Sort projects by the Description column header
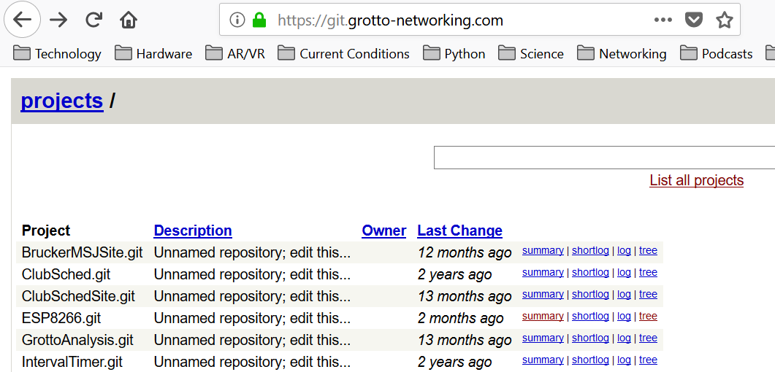Screen dimensions: 775x372 193,230
